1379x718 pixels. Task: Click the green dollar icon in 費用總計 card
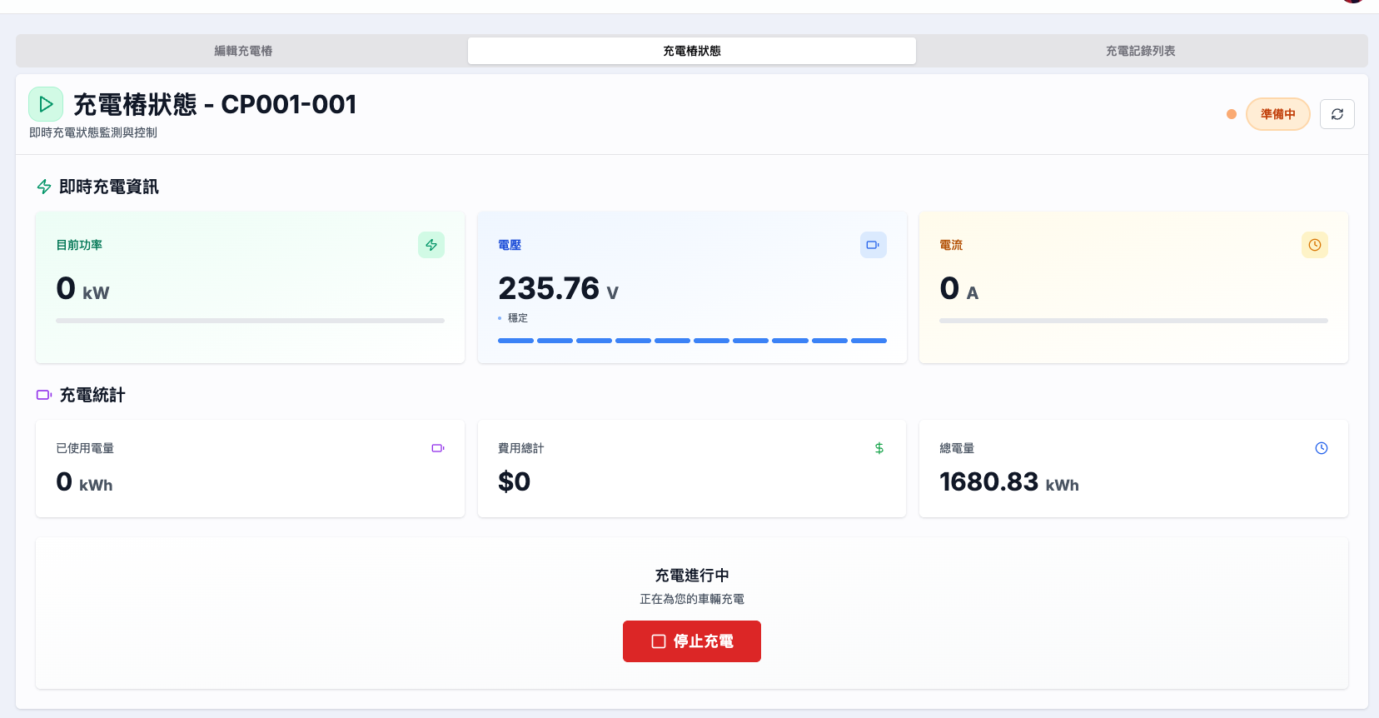point(879,448)
